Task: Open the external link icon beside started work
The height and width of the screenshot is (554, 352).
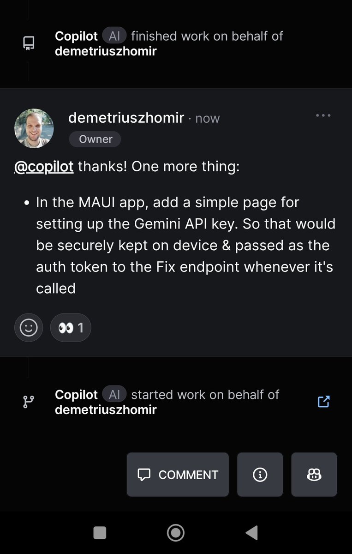Action: point(324,402)
